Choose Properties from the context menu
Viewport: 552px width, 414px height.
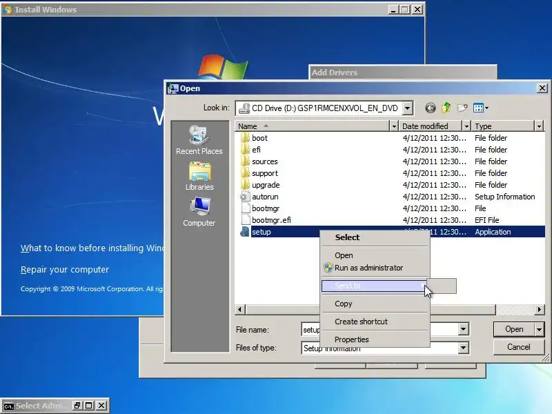point(375,339)
